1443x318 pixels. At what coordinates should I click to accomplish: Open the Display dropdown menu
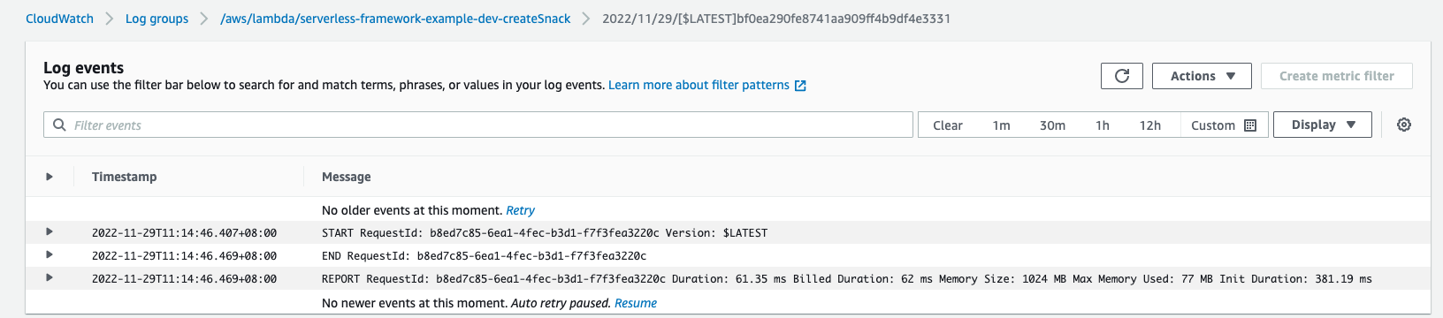coord(1323,125)
